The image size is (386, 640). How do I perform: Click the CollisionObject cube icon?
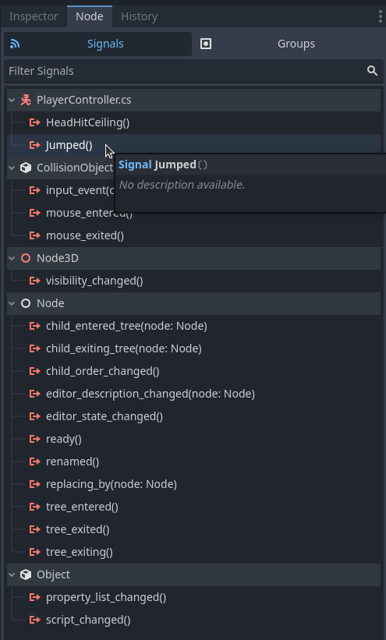pyautogui.click(x=26, y=168)
